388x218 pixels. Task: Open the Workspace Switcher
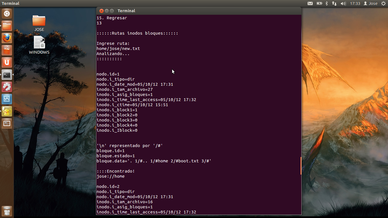7,123
